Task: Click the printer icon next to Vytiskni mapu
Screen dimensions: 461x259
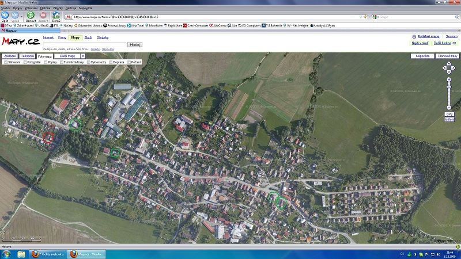Action: (x=414, y=37)
